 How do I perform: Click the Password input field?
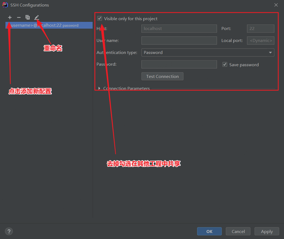179,64
